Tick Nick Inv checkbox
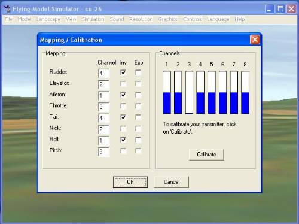Screen dimensions: 299x224 point(123,128)
